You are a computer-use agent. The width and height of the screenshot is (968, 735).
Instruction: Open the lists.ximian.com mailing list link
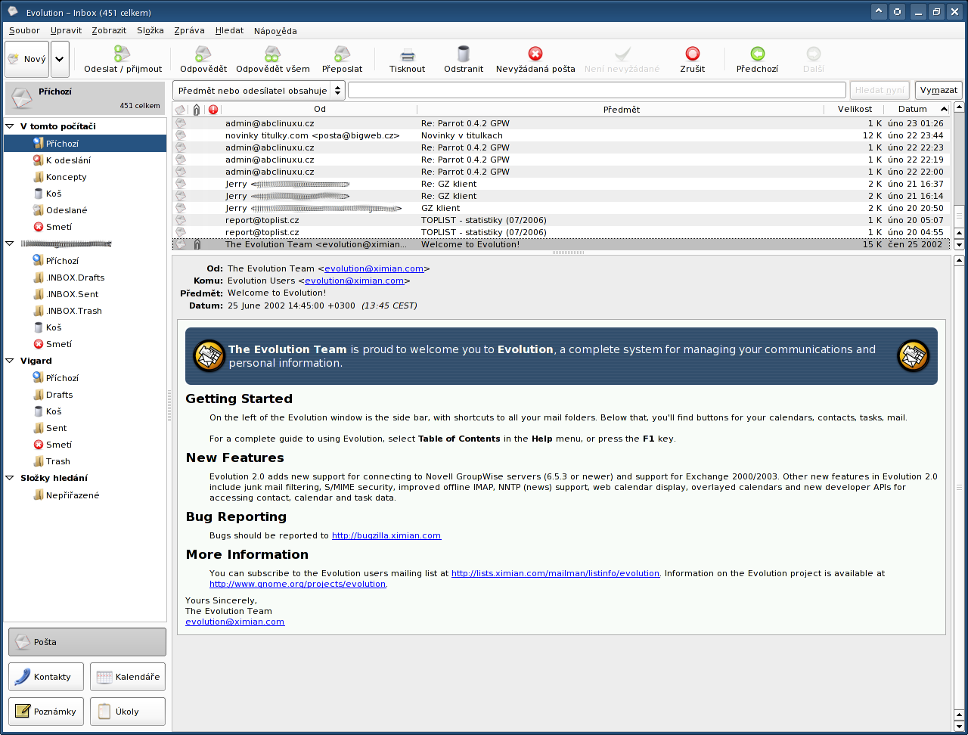tap(555, 573)
